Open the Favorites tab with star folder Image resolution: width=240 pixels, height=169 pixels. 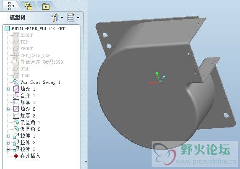(46, 7)
